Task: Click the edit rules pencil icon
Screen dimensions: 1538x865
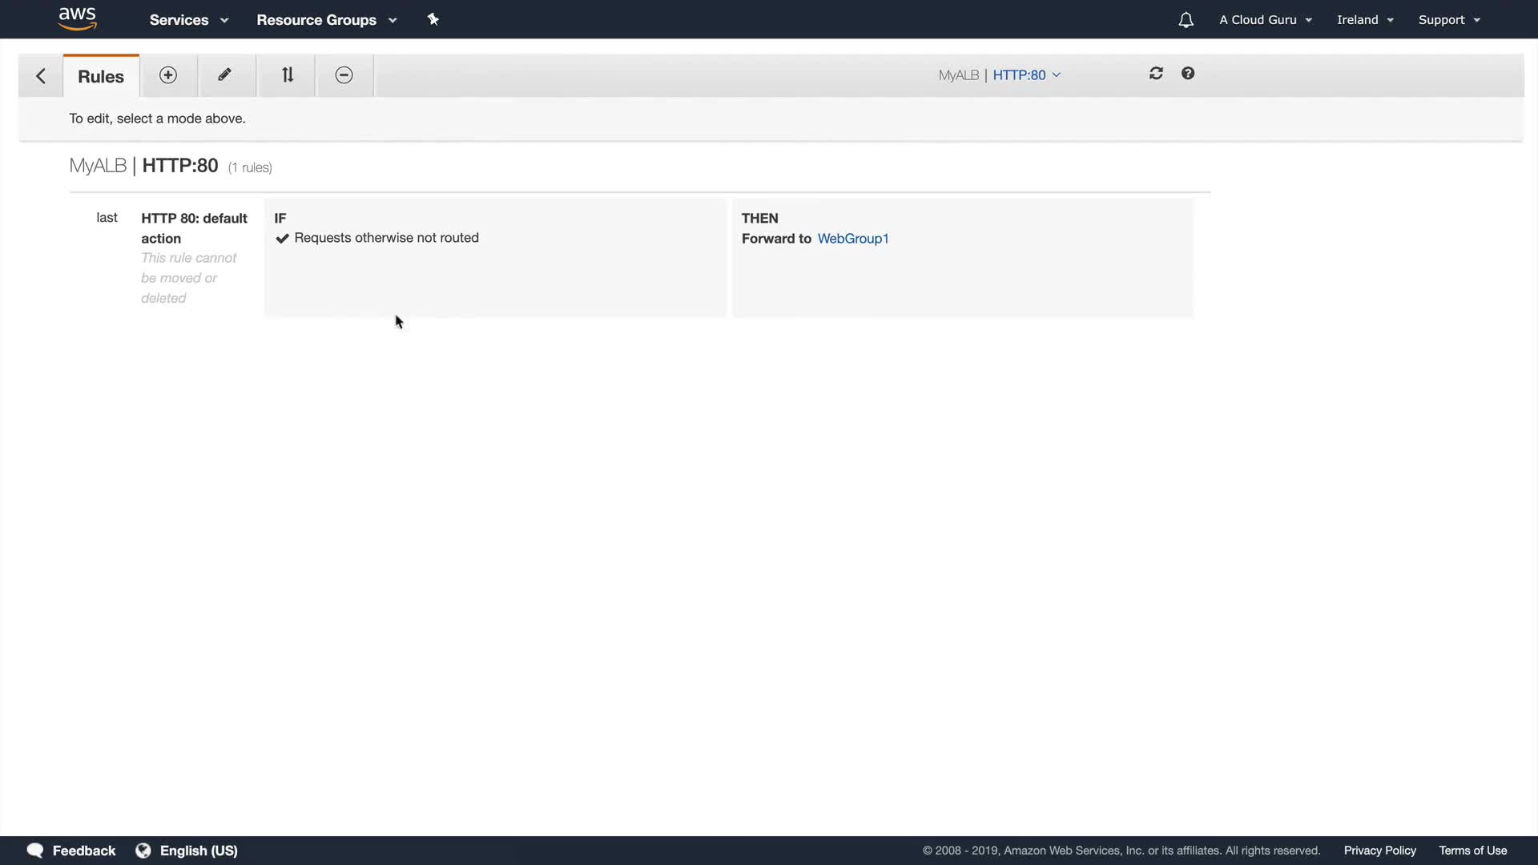Action: pyautogui.click(x=225, y=75)
